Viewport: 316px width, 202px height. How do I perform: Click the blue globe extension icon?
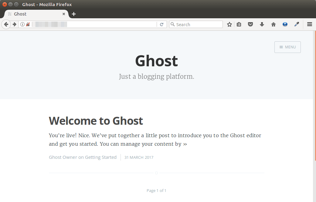point(285,24)
